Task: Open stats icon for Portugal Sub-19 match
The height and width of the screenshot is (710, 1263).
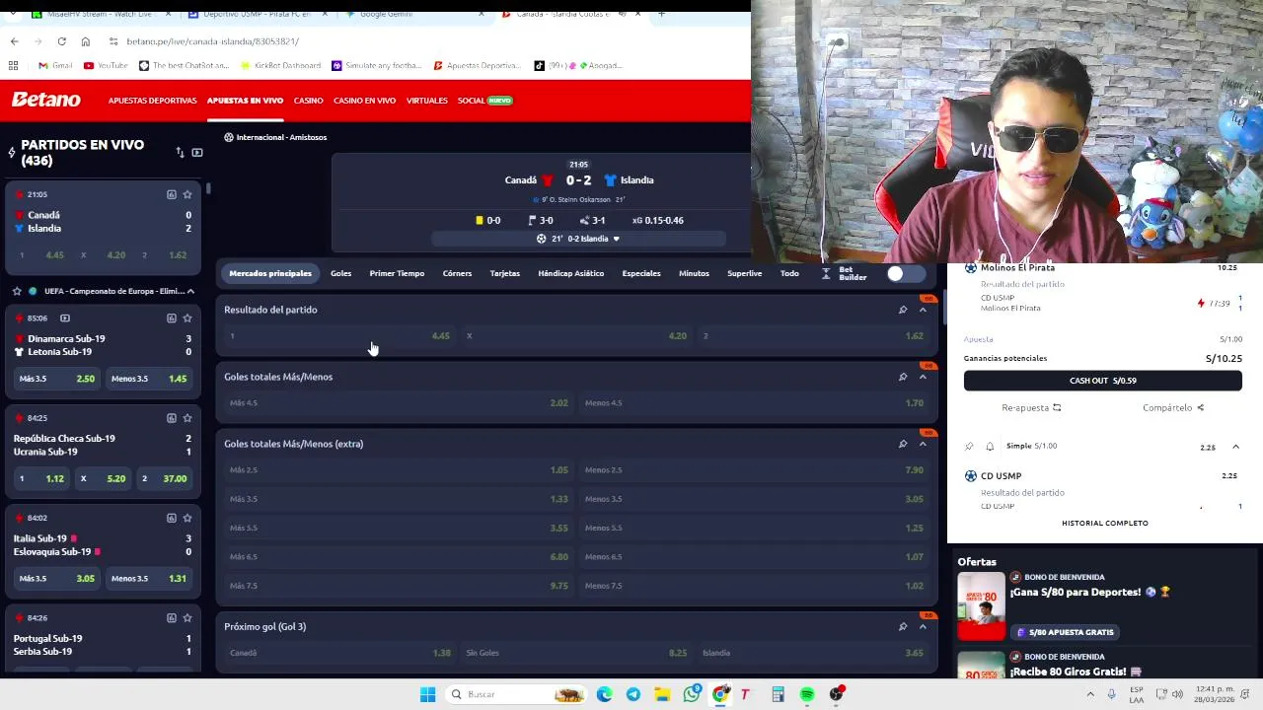Action: [172, 617]
